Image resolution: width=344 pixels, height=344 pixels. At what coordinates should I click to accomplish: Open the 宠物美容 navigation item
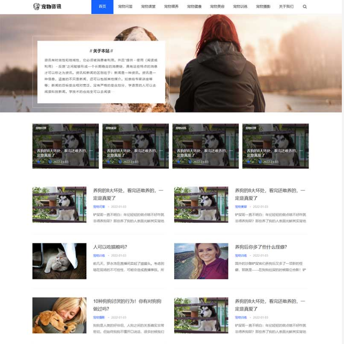click(217, 7)
